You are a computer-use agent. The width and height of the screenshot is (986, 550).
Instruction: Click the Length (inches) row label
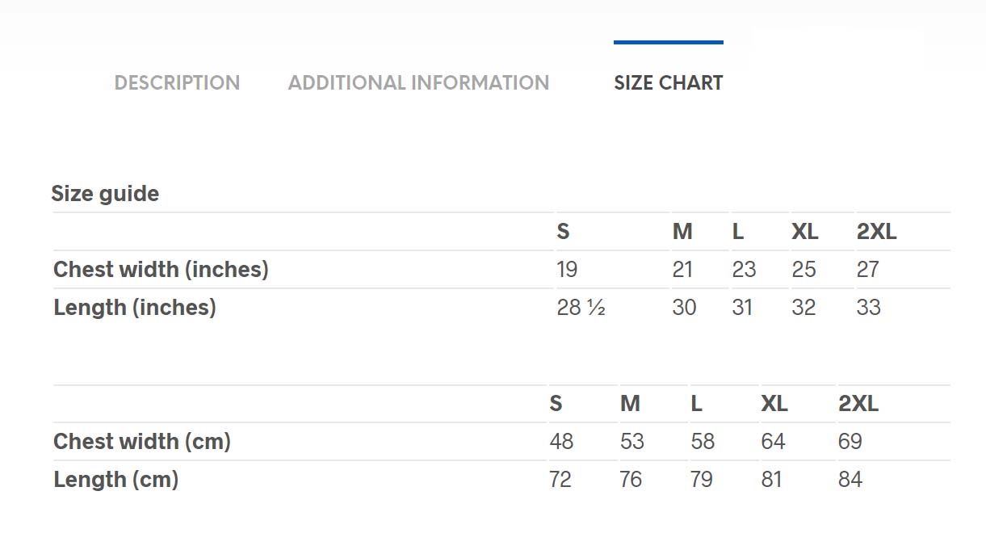(x=135, y=307)
